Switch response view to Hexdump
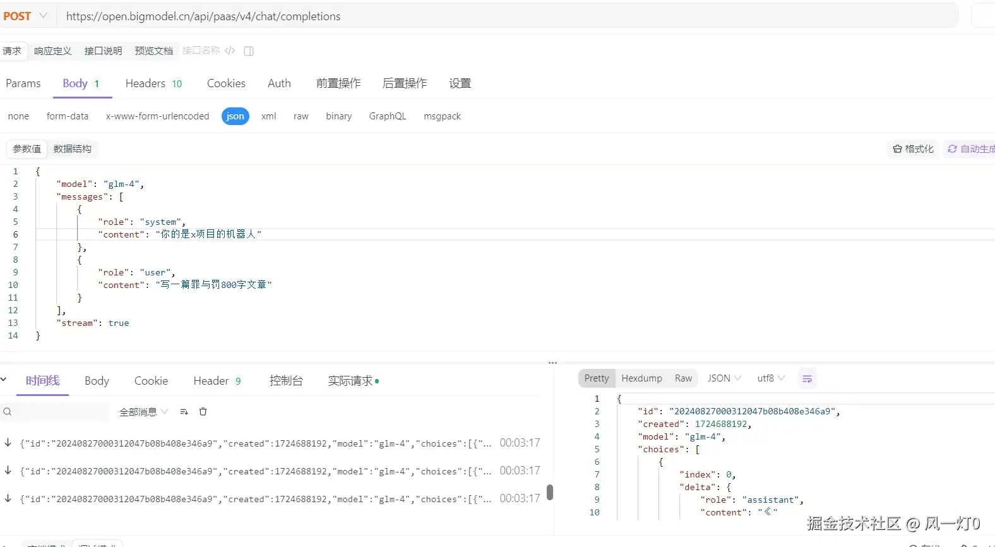995x547 pixels. click(641, 378)
